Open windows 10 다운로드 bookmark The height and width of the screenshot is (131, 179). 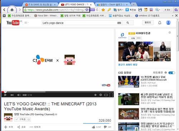coord(147,16)
